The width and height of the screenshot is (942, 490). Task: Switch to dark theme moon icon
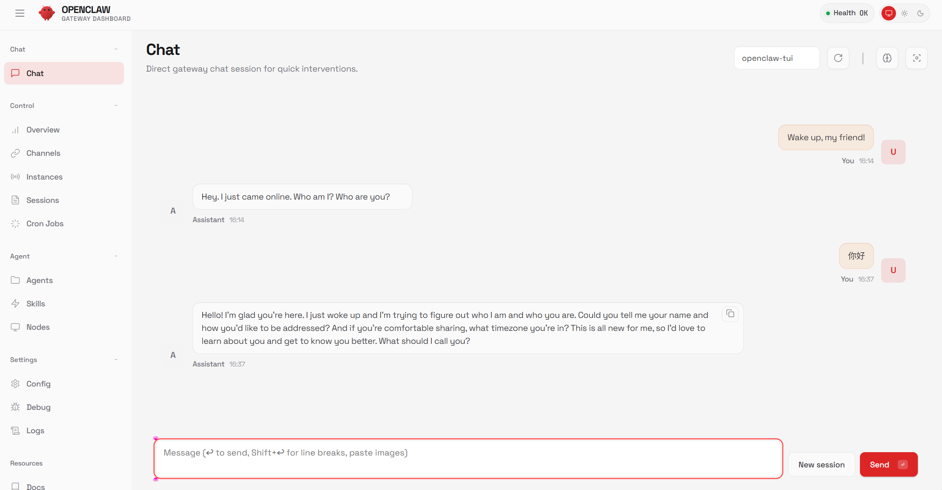point(920,13)
